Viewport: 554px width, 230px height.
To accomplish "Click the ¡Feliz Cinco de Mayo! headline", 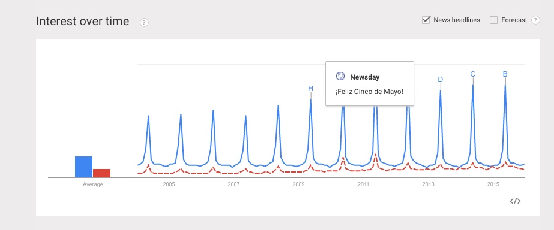I will [x=369, y=92].
